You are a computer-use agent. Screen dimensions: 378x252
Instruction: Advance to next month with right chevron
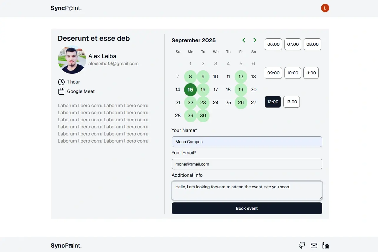(255, 40)
